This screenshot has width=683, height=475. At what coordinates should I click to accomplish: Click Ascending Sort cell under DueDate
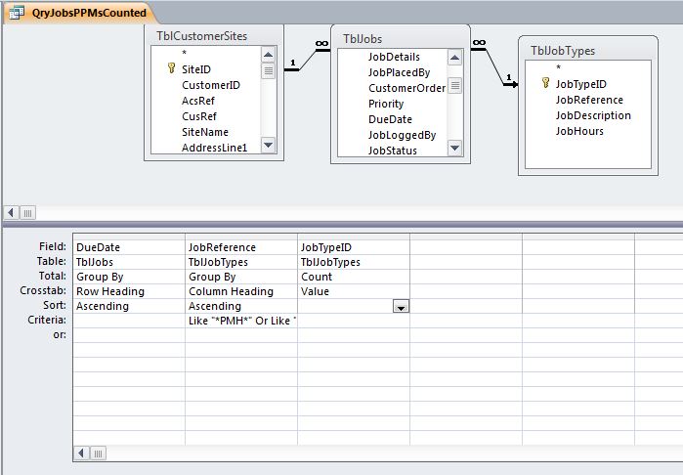[129, 306]
